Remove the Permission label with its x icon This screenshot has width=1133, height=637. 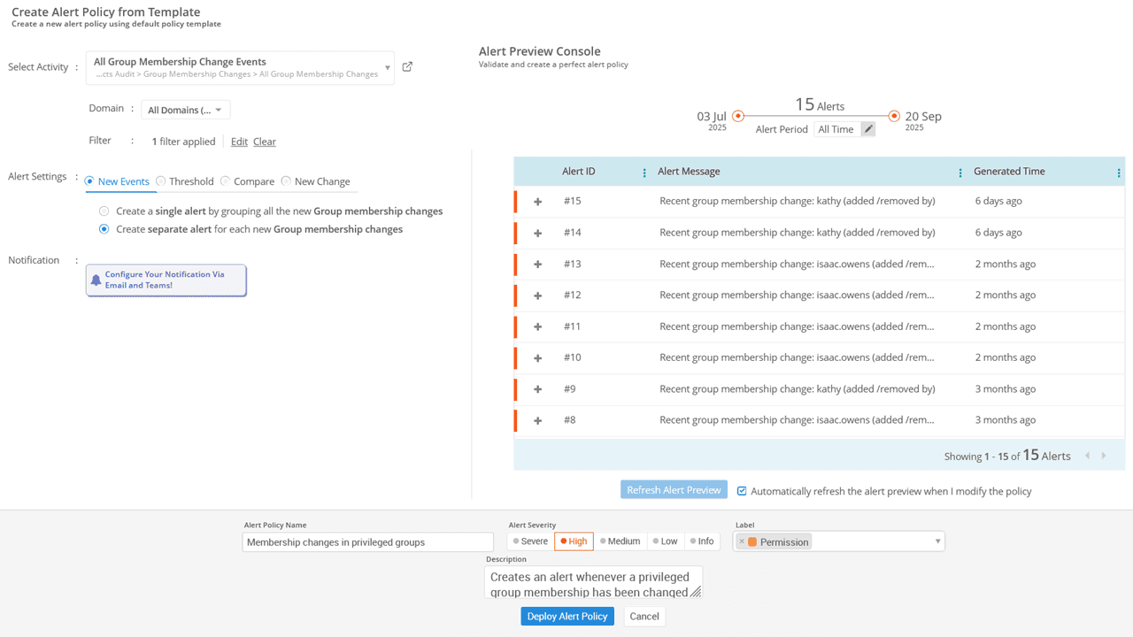pos(744,541)
